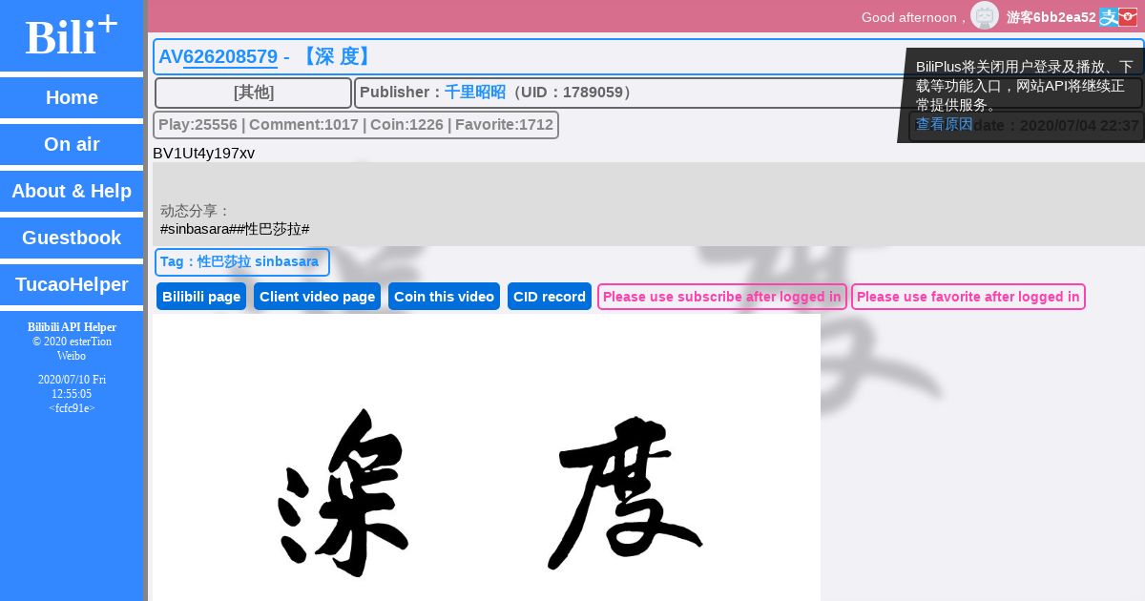Open TucaoHelper from the sidebar
This screenshot has width=1145, height=601.
(72, 284)
